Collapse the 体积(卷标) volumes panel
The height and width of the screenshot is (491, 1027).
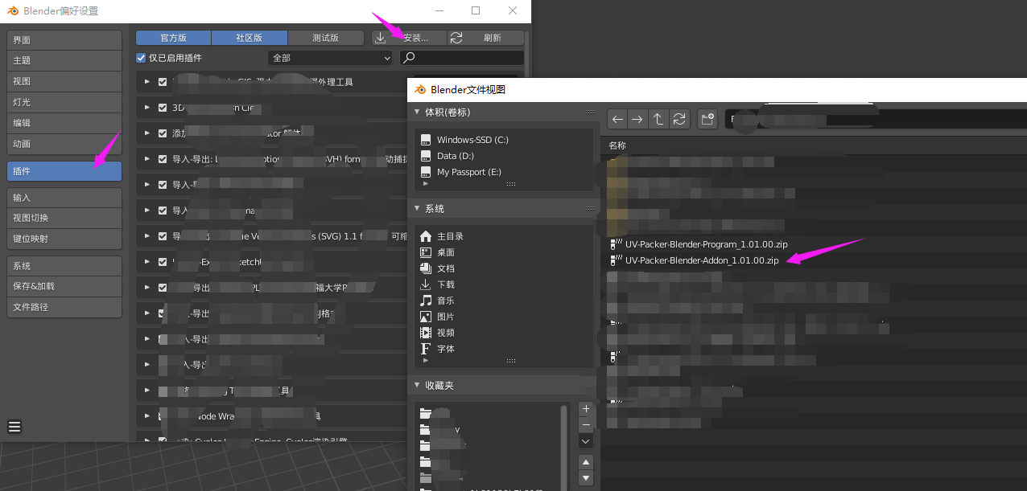point(417,112)
